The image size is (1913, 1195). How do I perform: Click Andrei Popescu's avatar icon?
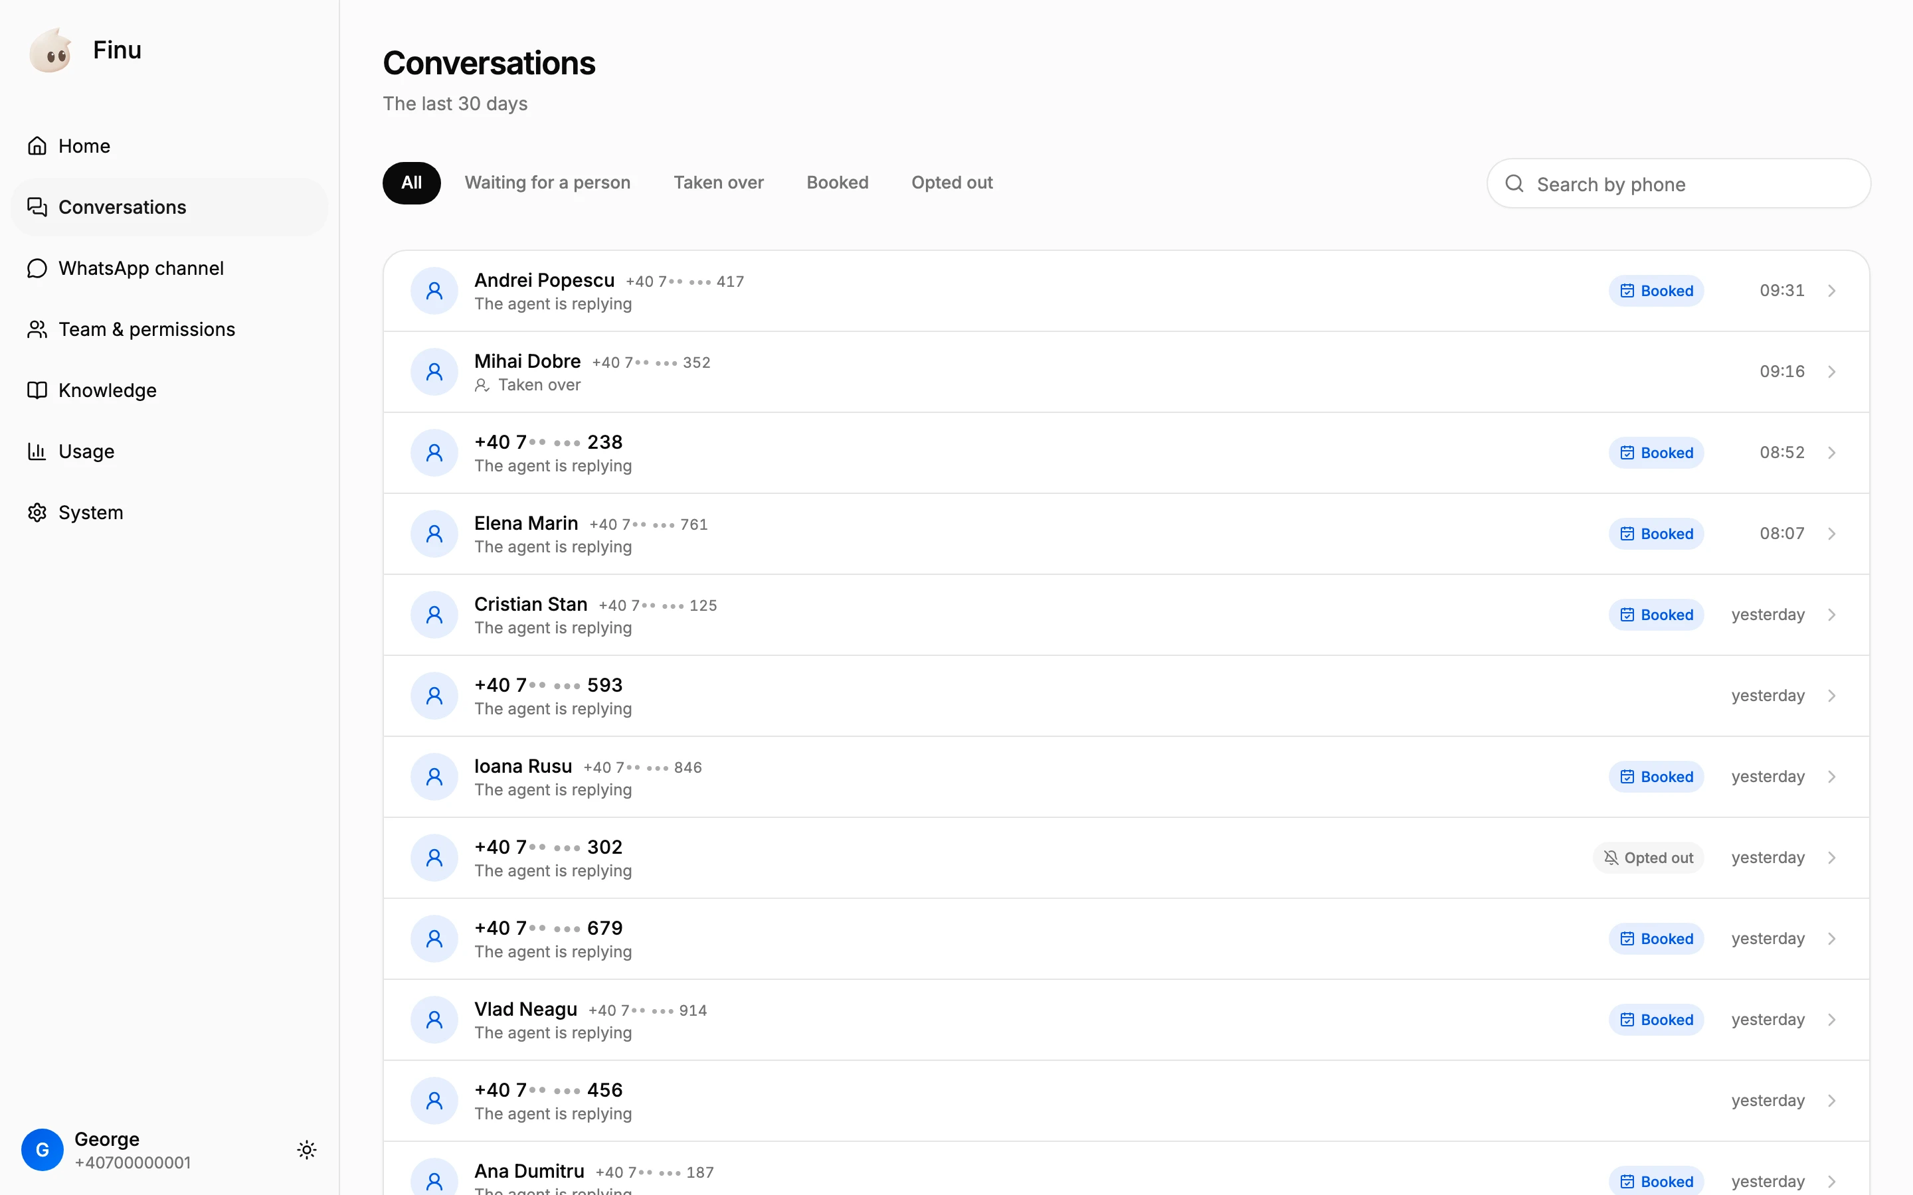(434, 291)
